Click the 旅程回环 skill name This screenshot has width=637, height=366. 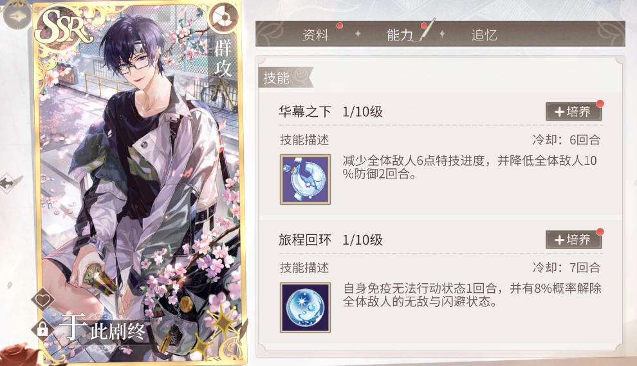(305, 240)
